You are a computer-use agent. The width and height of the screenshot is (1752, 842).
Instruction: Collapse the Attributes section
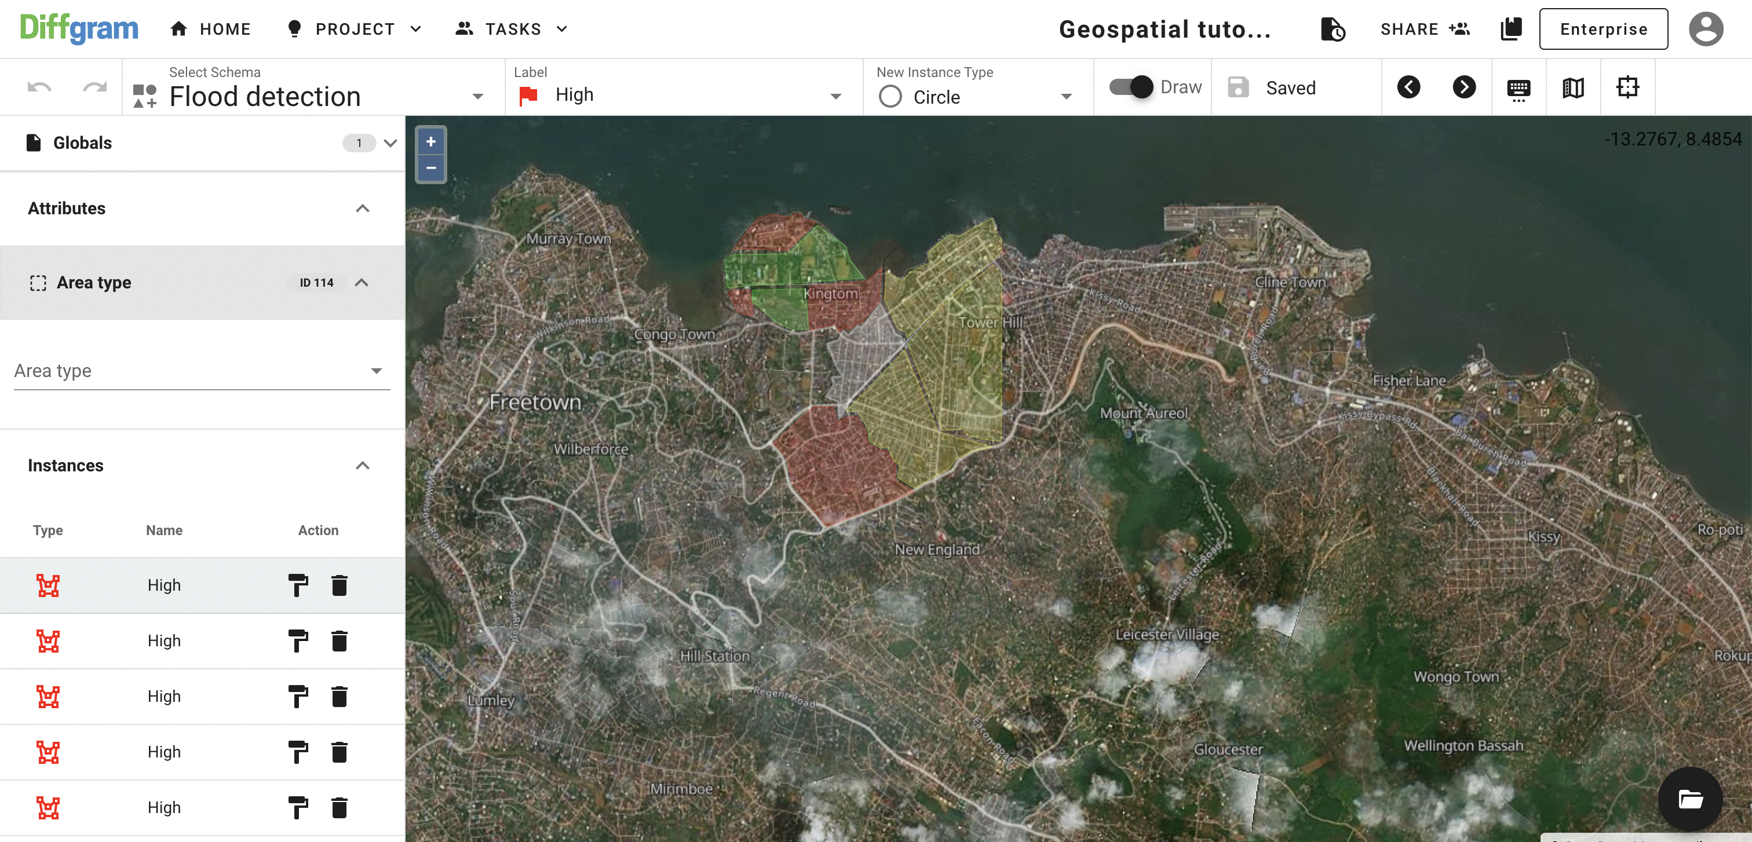363,208
